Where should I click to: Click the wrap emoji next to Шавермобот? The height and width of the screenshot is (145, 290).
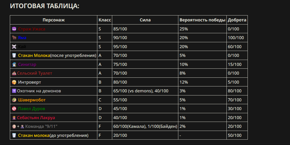click(x=14, y=100)
